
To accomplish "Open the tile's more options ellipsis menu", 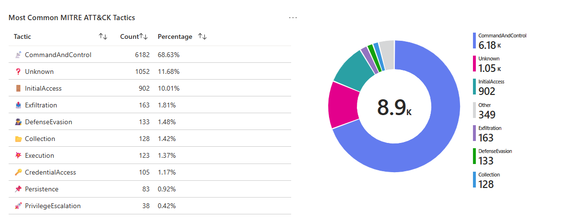I will point(293,18).
